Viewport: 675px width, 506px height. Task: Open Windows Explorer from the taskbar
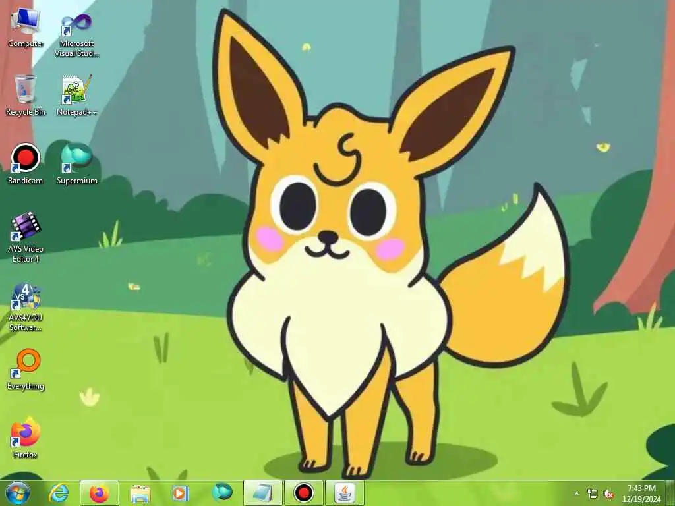(x=140, y=493)
